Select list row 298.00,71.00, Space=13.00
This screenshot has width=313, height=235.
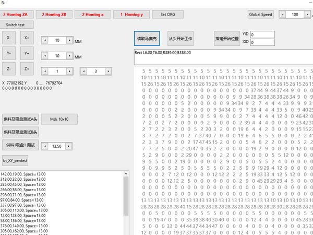23,195
